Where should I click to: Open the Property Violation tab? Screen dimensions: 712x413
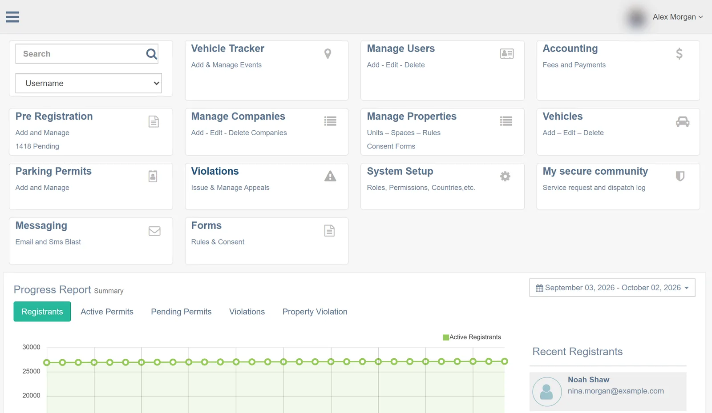click(x=315, y=312)
